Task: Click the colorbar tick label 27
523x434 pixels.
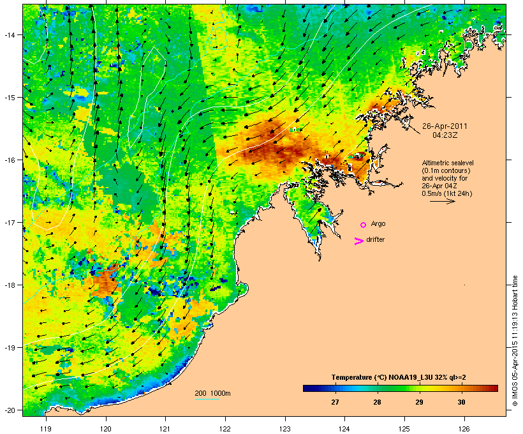Action: coord(335,402)
